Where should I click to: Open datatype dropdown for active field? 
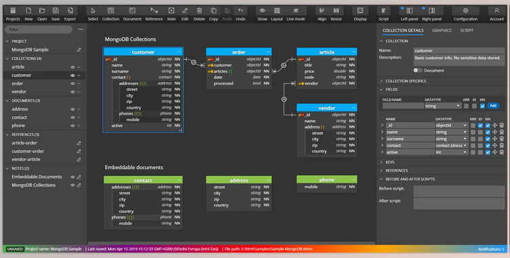[x=452, y=152]
